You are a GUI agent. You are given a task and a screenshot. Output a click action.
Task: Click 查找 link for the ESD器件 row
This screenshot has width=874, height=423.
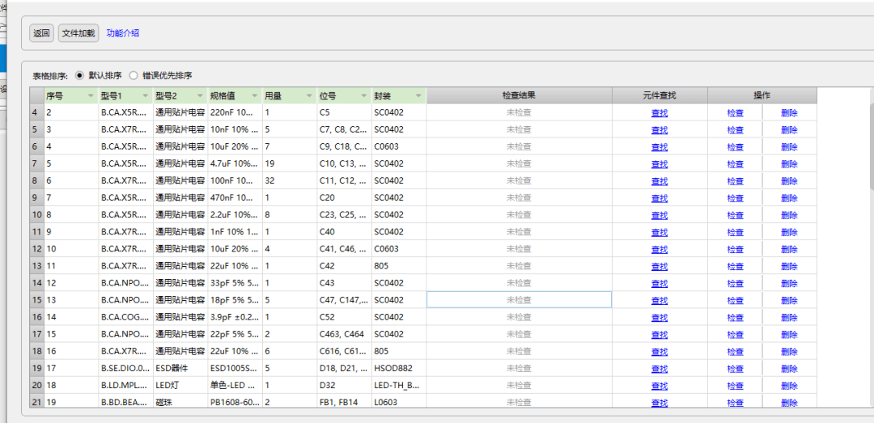point(660,369)
